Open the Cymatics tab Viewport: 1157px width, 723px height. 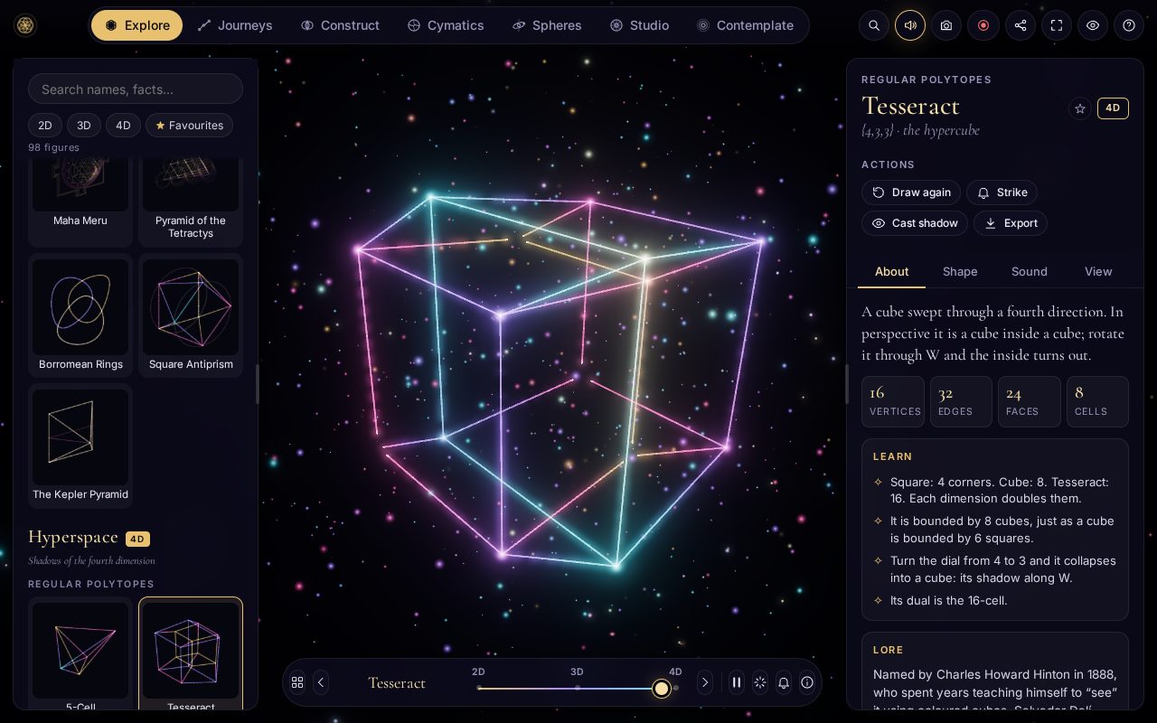446,25
